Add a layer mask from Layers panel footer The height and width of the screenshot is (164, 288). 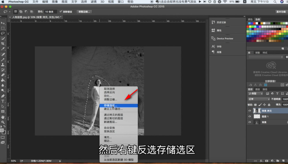[x=266, y=161]
